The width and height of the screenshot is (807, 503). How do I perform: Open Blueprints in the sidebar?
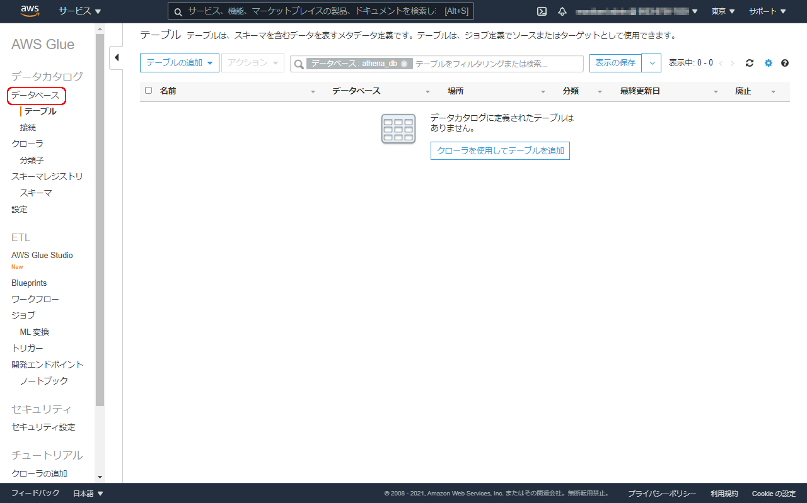tap(29, 283)
